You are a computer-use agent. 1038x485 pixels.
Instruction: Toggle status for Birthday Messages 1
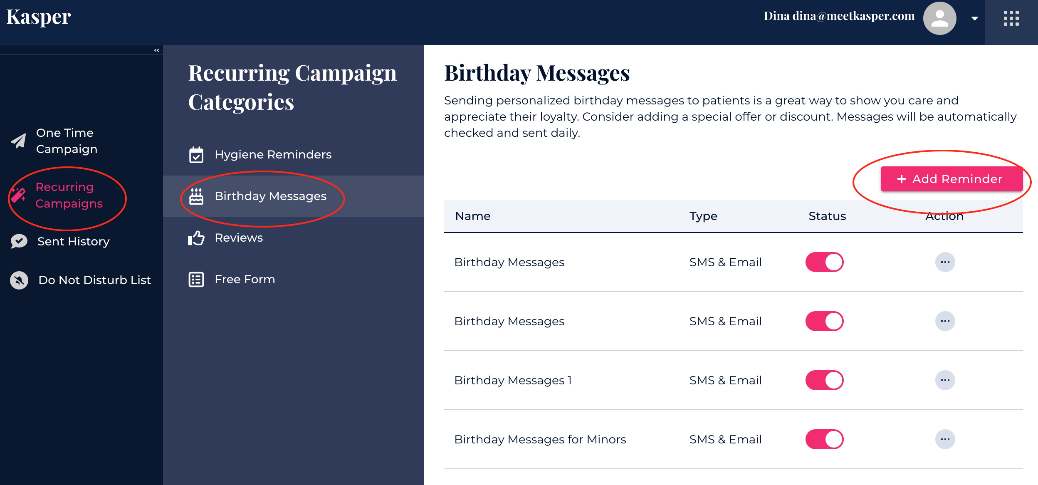pos(824,380)
